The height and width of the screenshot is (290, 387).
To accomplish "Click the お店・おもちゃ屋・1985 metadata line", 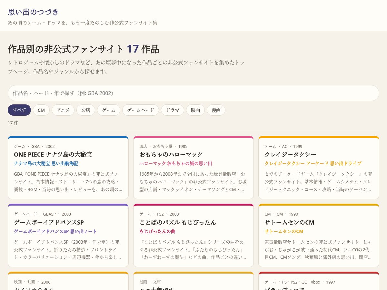I will (163, 146).
